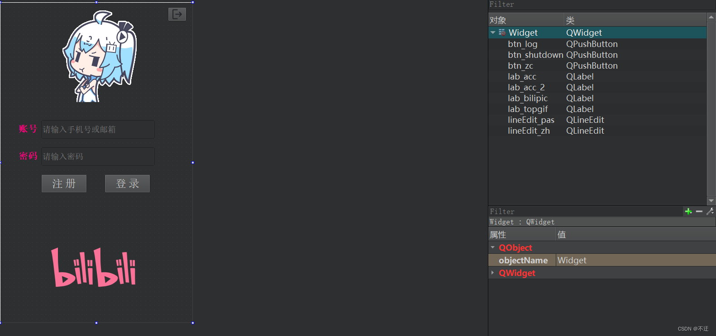Click QPushButton class of btn_log row
This screenshot has width=716, height=336.
click(592, 44)
